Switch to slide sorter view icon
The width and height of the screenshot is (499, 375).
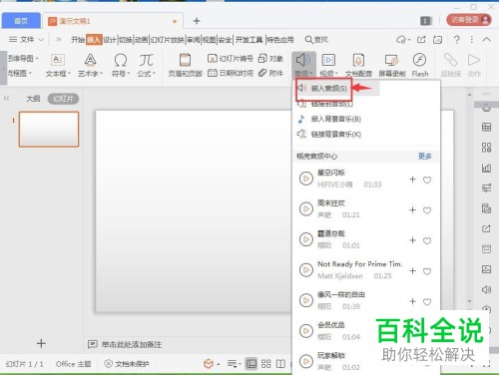pos(265,364)
